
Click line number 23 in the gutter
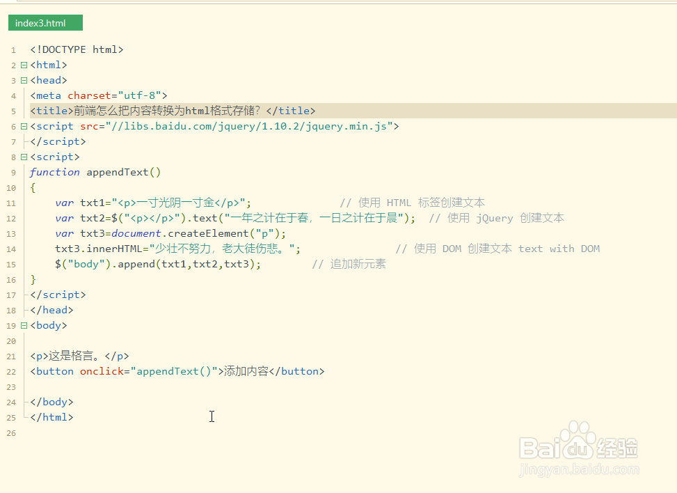pyautogui.click(x=11, y=387)
